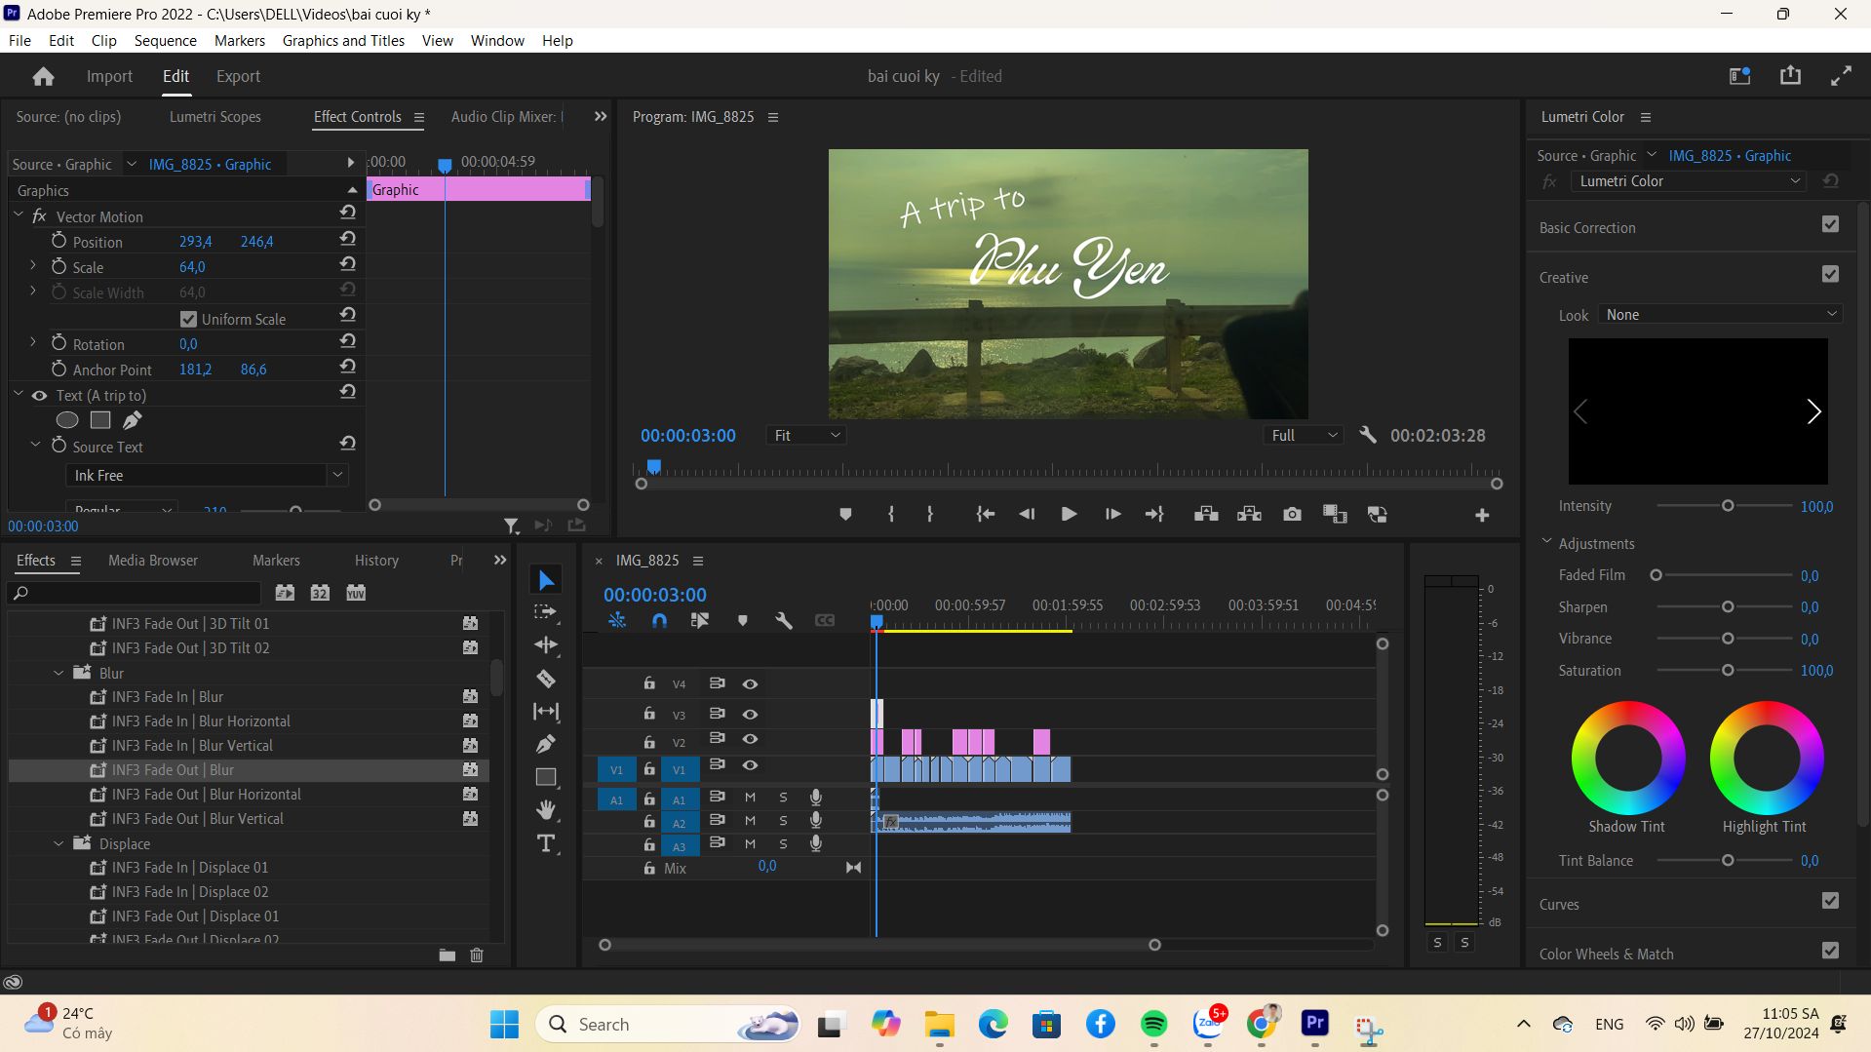This screenshot has height=1052, width=1871.
Task: Select the Slip tool
Action: tap(546, 712)
